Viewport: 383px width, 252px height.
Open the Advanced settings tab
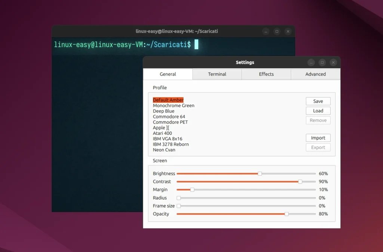pyautogui.click(x=315, y=74)
